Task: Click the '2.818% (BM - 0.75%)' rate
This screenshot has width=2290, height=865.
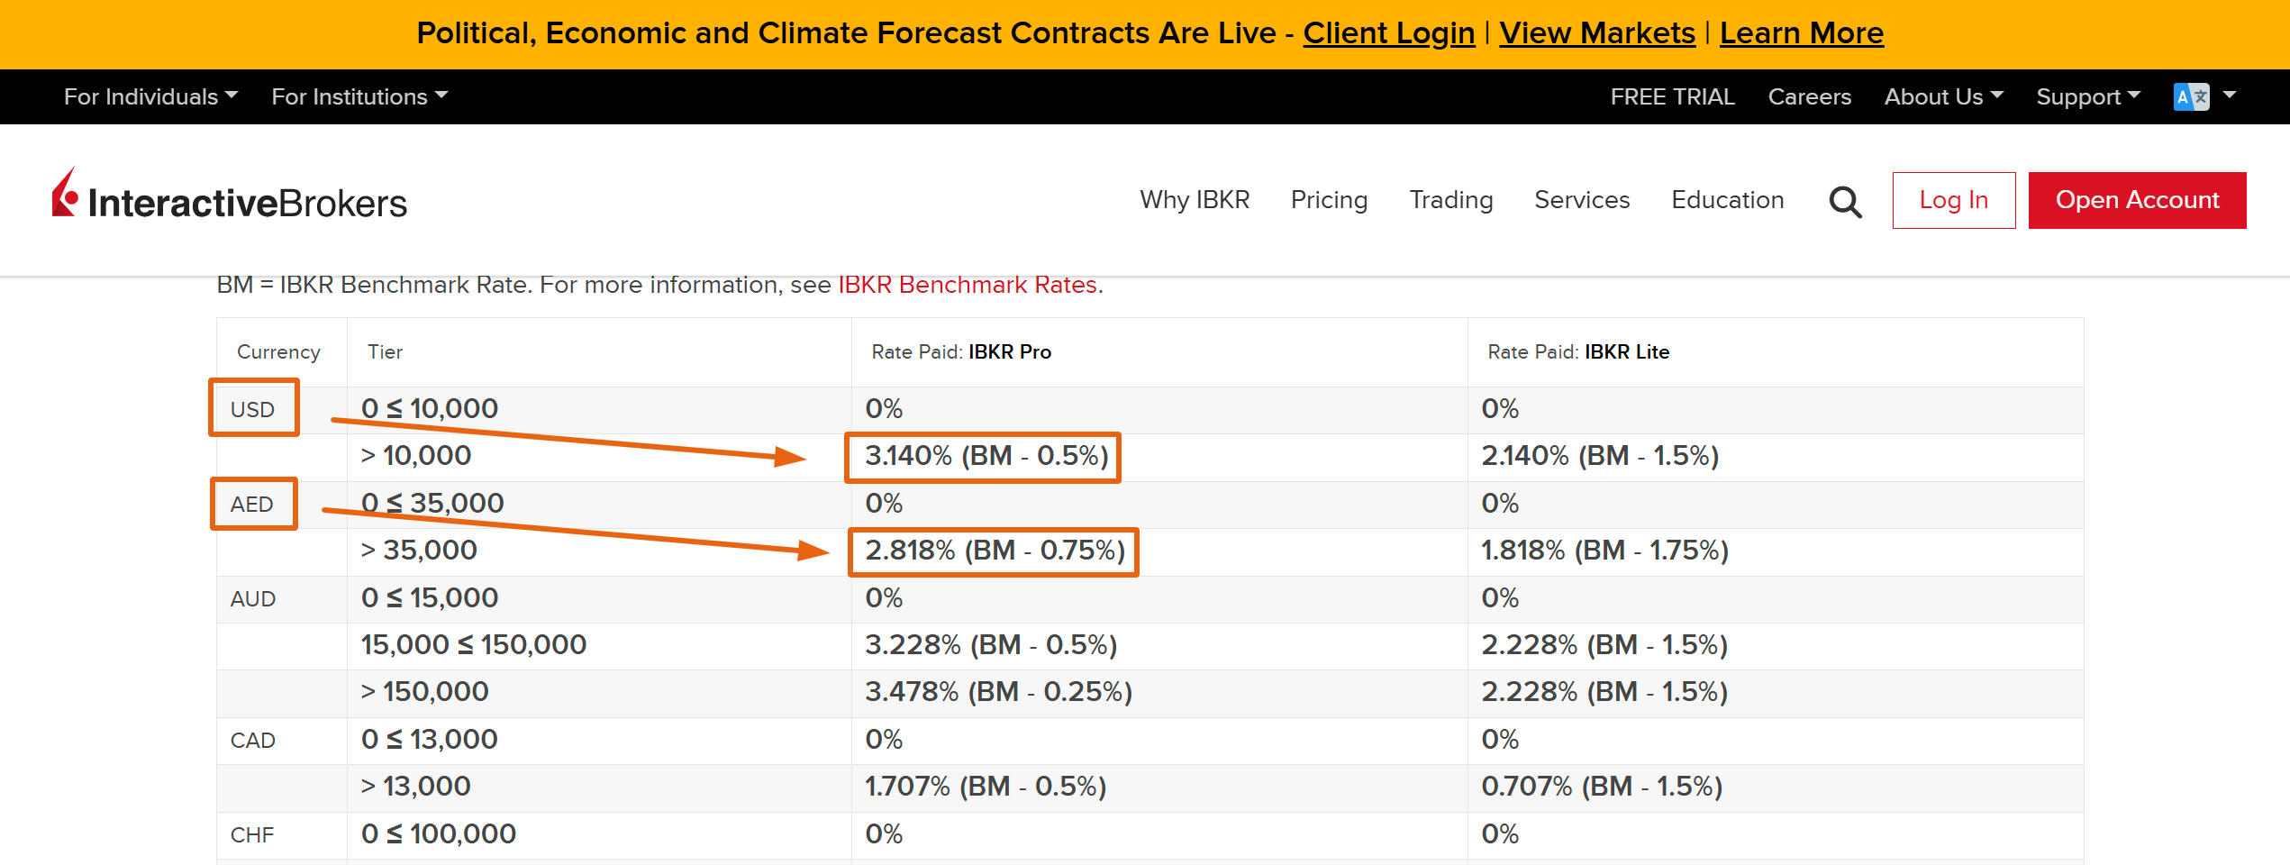Action: click(x=995, y=551)
